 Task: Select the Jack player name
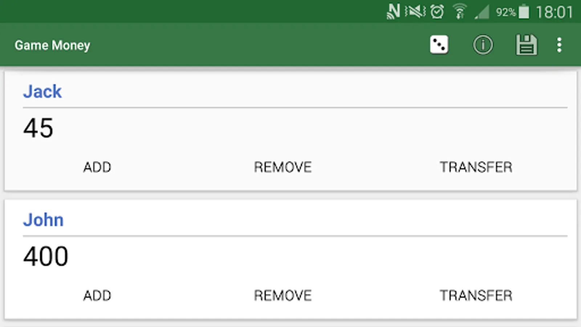(42, 92)
